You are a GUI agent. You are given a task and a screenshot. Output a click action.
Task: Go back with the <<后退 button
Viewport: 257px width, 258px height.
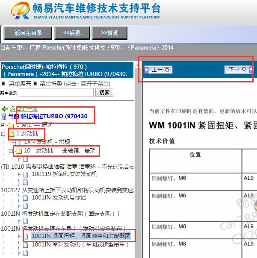coord(72,33)
